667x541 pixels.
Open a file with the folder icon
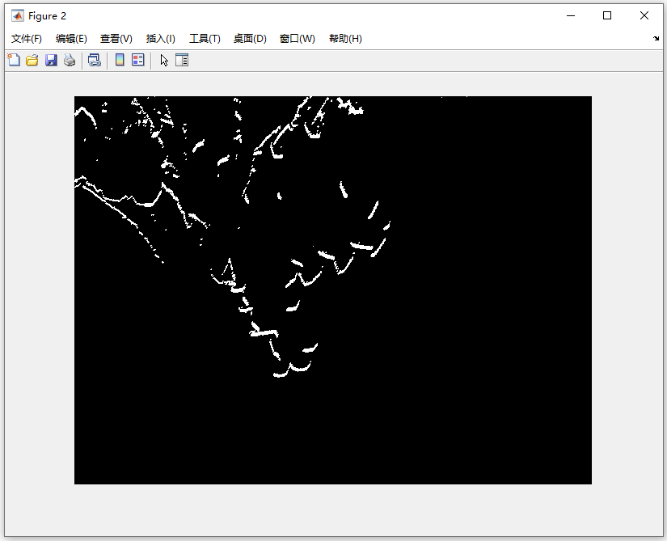coord(32,60)
